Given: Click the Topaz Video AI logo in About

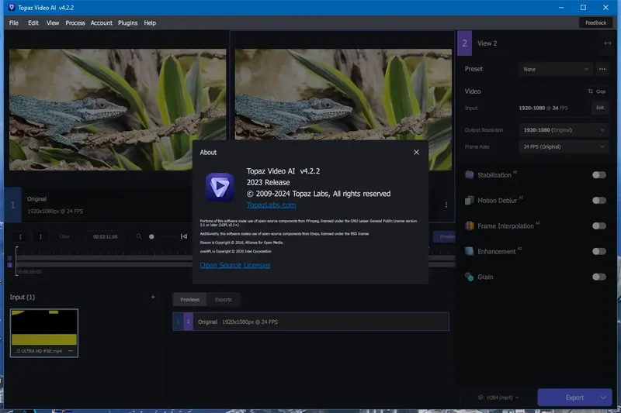Looking at the screenshot, I should tap(220, 187).
